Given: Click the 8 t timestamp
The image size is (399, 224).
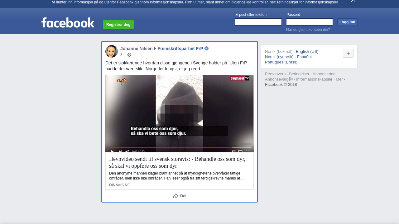Looking at the screenshot, I should click(x=122, y=55).
